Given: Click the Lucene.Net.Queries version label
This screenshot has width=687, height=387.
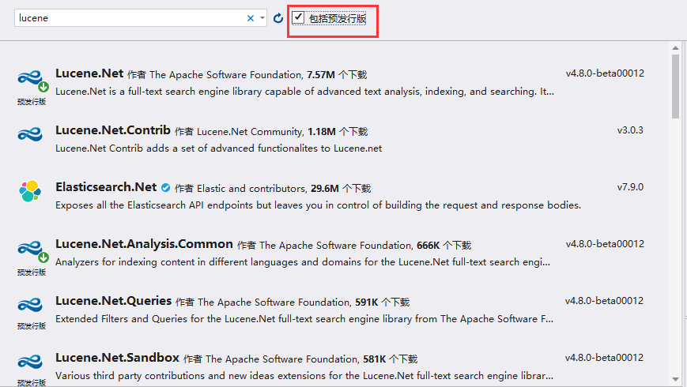Looking at the screenshot, I should pyautogui.click(x=604, y=301).
